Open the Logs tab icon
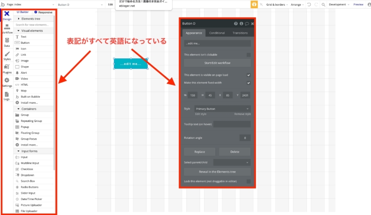This screenshot has width=371, height=215. click(x=7, y=96)
